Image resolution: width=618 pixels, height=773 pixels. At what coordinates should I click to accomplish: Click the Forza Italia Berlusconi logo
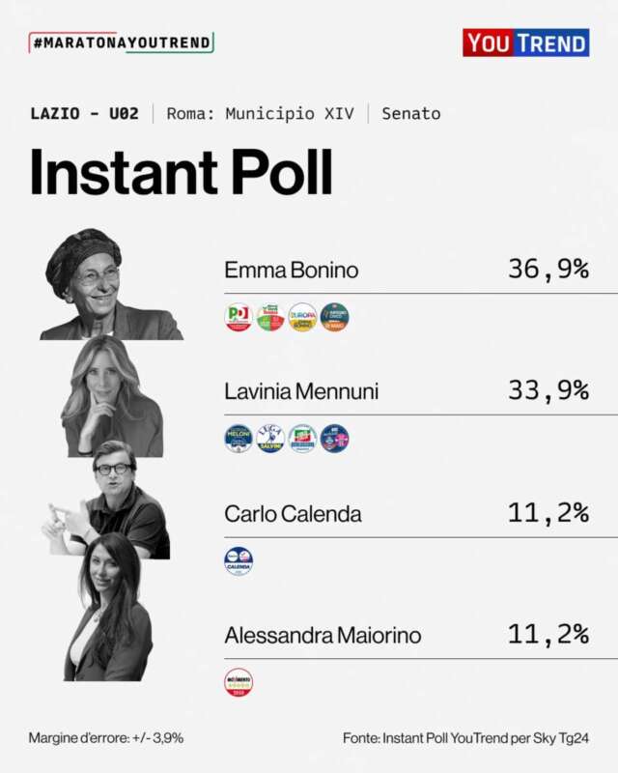[x=302, y=439]
